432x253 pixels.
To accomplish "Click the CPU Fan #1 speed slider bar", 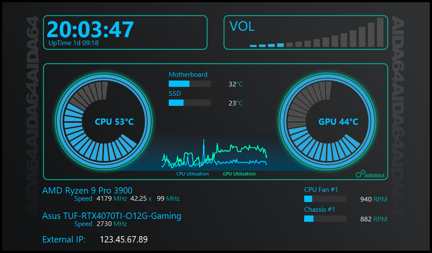I will click(325, 199).
